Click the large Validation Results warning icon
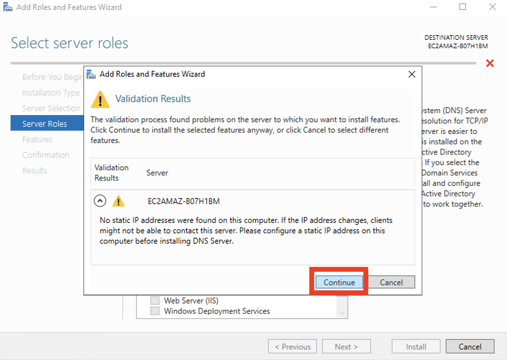 click(100, 99)
